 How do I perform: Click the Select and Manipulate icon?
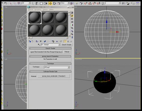(x=77, y=4)
